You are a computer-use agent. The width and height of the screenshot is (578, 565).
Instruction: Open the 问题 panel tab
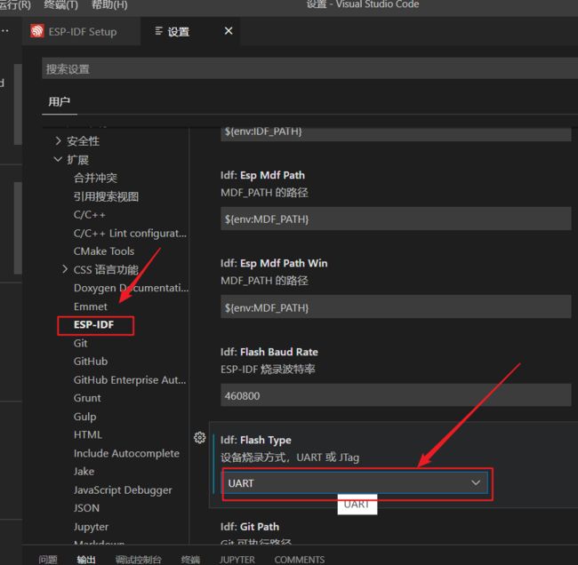[48, 560]
